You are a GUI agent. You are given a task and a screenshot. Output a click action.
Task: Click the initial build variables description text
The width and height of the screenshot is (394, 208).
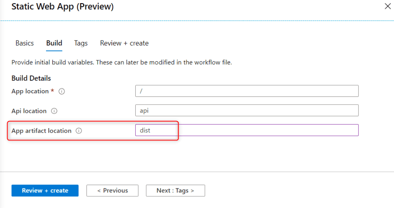(x=121, y=62)
